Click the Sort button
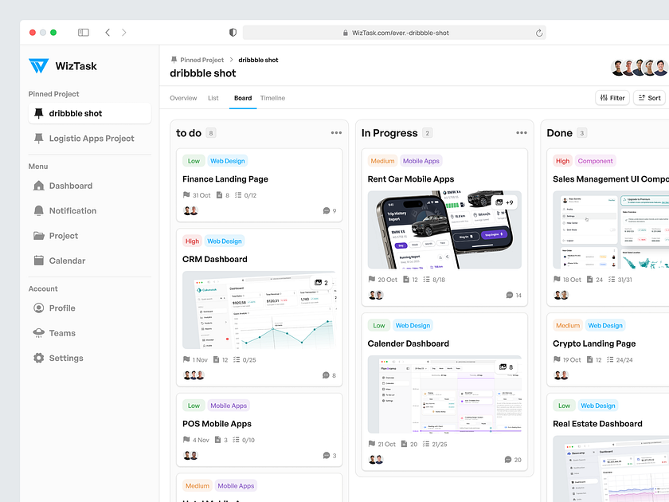 coord(650,97)
